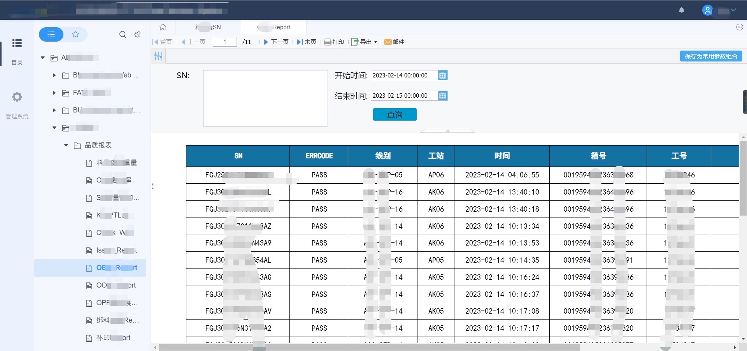Viewport: 747px width, 351px height.
Task: Click the notification bell icon
Action: click(x=682, y=10)
